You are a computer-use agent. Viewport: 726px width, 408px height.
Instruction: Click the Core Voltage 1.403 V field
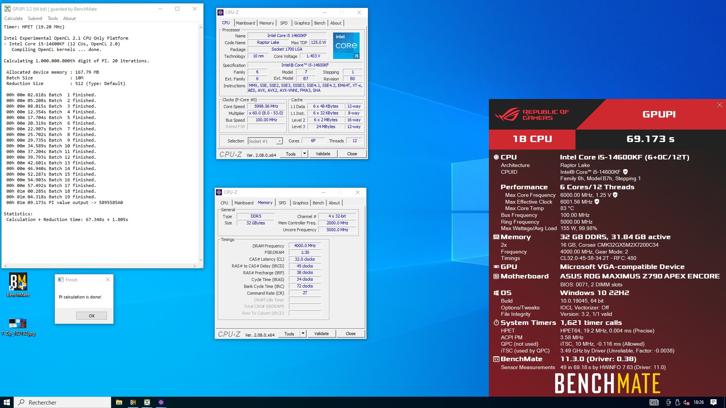pyautogui.click(x=313, y=56)
